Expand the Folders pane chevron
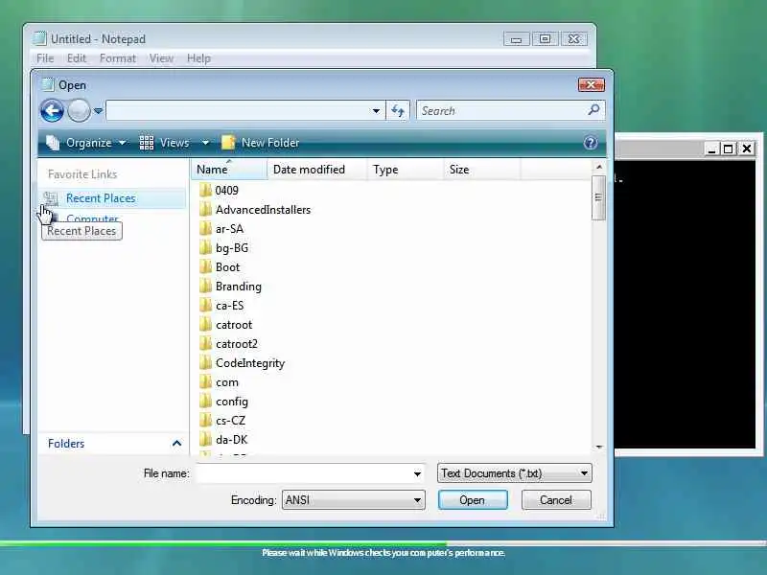Screen dimensions: 767x575 (176, 444)
